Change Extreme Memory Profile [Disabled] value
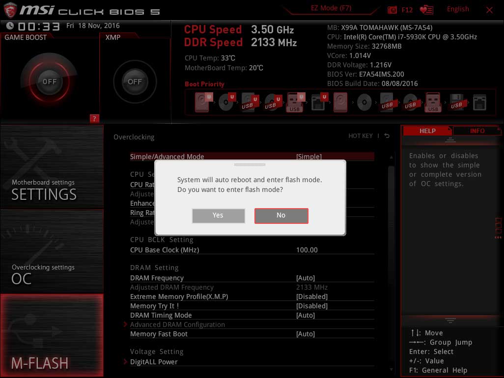The height and width of the screenshot is (378, 504). click(312, 297)
